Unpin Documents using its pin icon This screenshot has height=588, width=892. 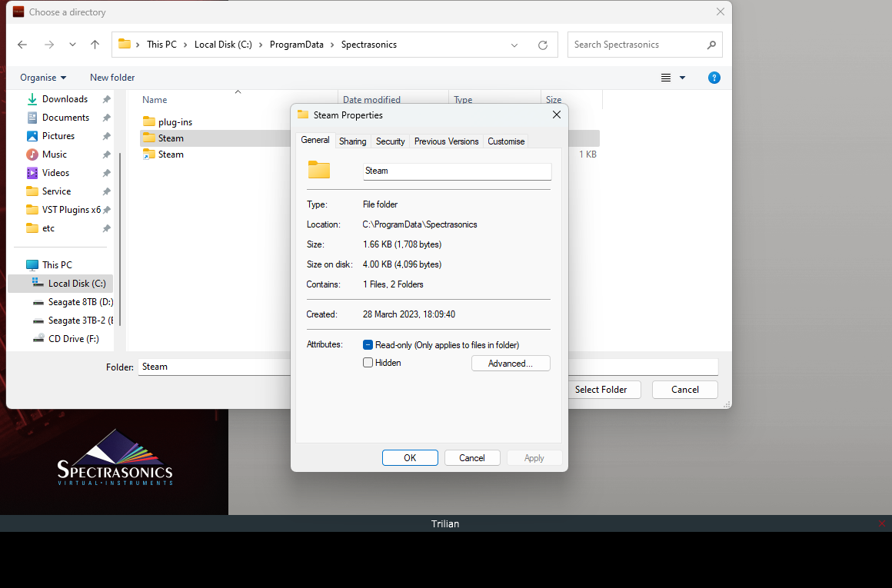pos(106,118)
